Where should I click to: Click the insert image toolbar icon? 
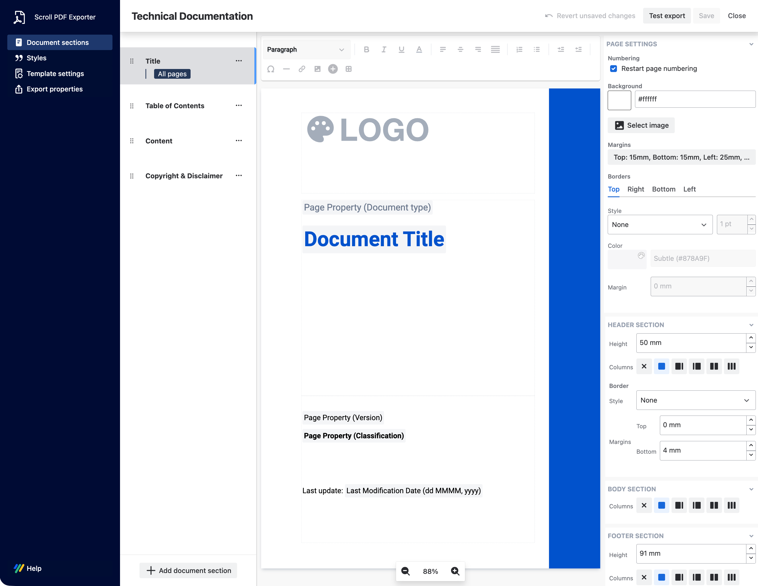pos(317,69)
